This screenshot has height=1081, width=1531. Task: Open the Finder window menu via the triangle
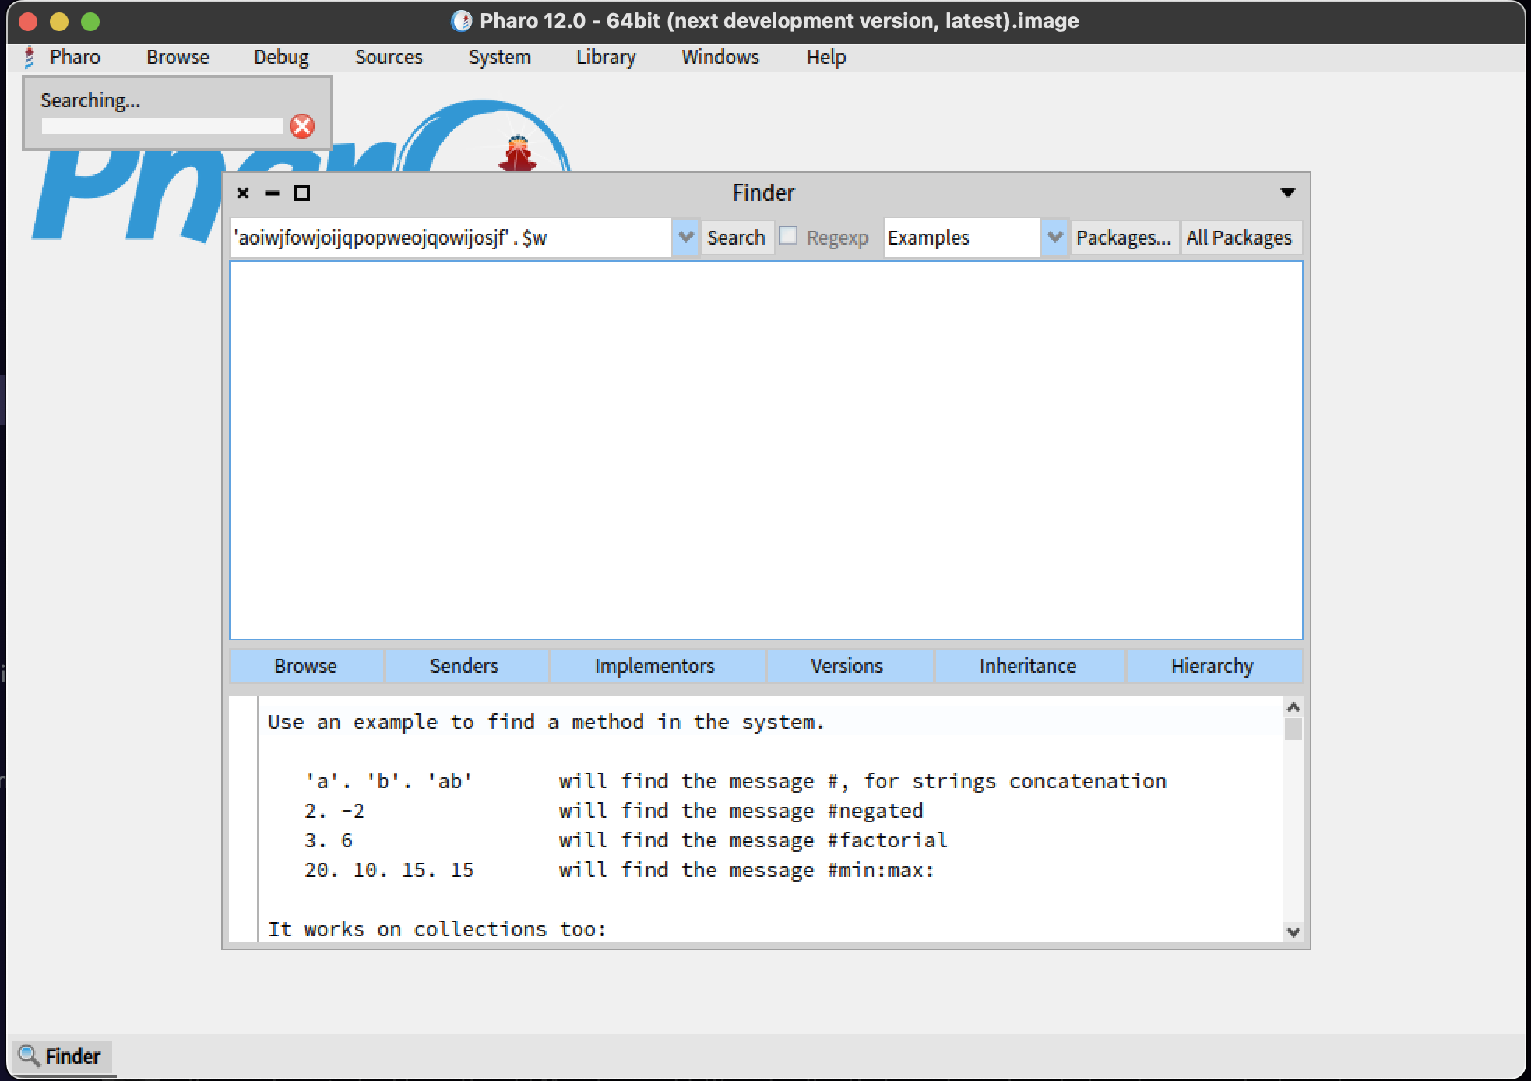coord(1287,192)
